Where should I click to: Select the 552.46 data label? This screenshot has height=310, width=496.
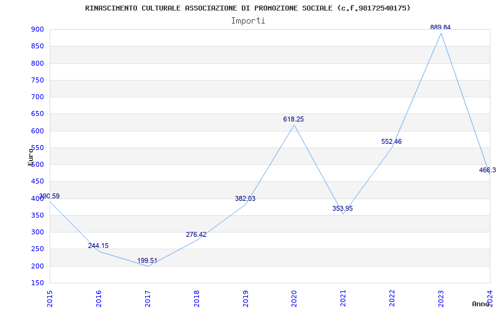(x=391, y=141)
